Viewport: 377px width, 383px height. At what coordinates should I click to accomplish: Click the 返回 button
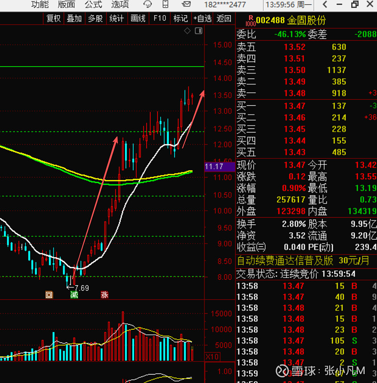[224, 18]
